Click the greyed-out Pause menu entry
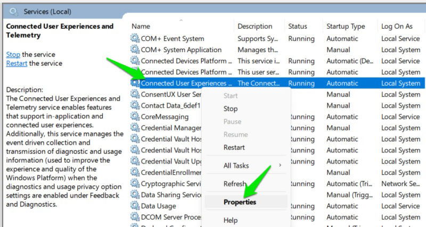Viewport: 426px width, 227px height. point(232,122)
